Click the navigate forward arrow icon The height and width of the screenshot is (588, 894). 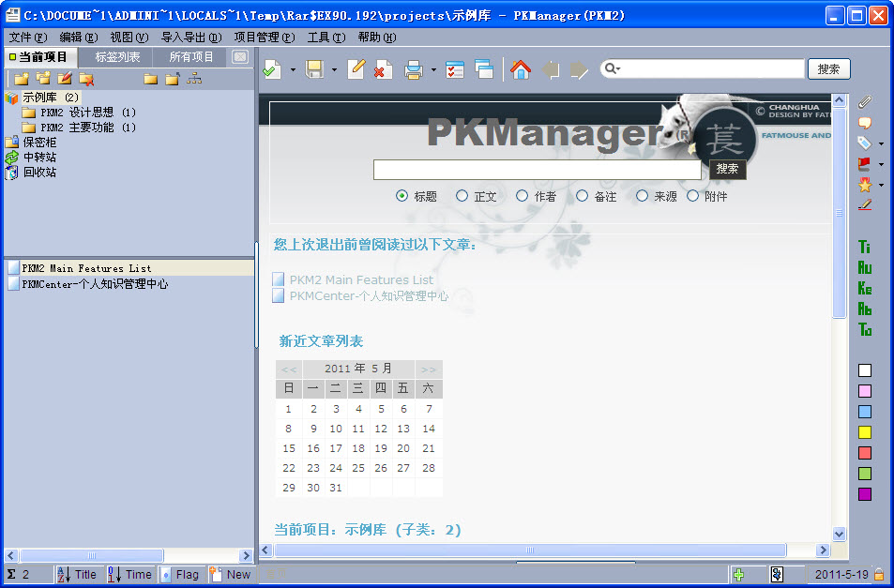(x=579, y=70)
